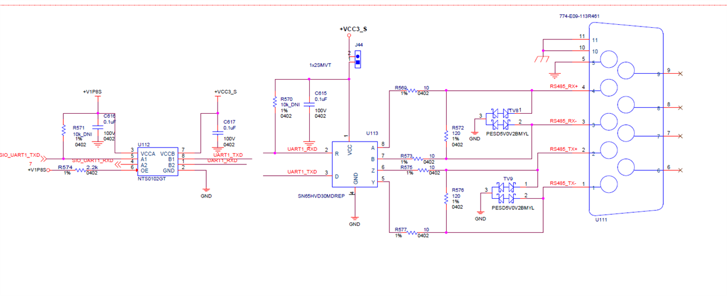Select the +V1P8S label above C616
The image size is (727, 296).
pos(93,92)
